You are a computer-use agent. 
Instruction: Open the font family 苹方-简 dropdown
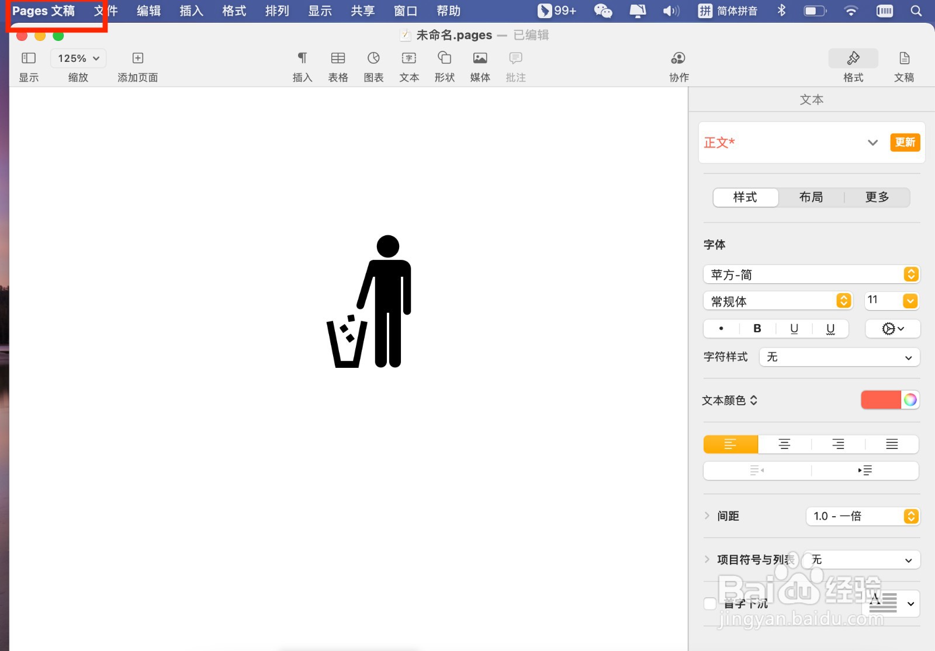pyautogui.click(x=811, y=274)
